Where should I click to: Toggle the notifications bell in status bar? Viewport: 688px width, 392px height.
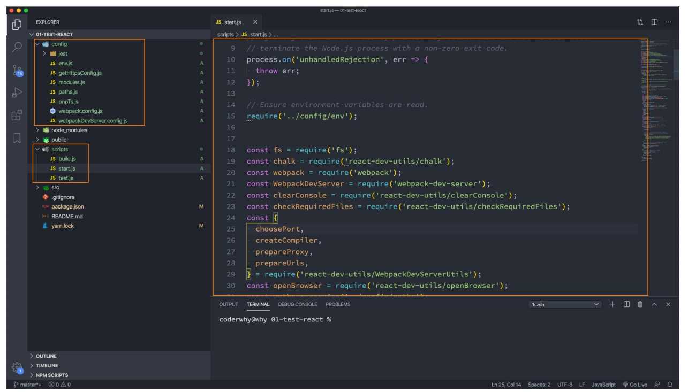pos(670,385)
